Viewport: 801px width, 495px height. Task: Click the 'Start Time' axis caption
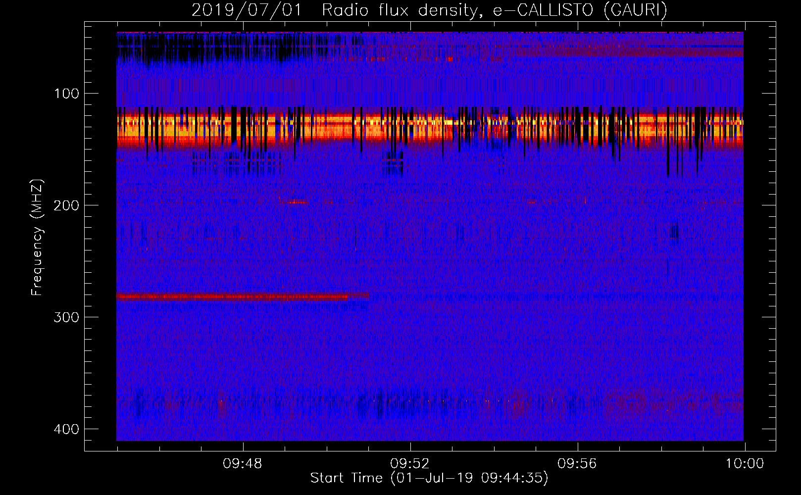point(429,478)
